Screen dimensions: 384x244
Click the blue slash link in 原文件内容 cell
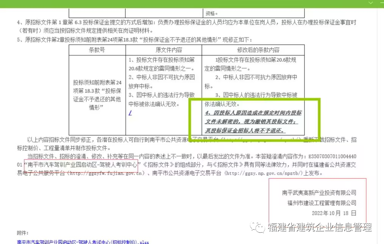(130, 113)
